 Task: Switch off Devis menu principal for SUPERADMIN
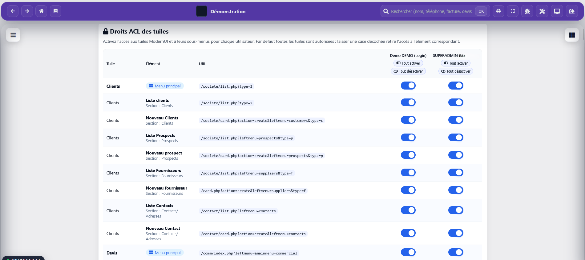(455, 252)
